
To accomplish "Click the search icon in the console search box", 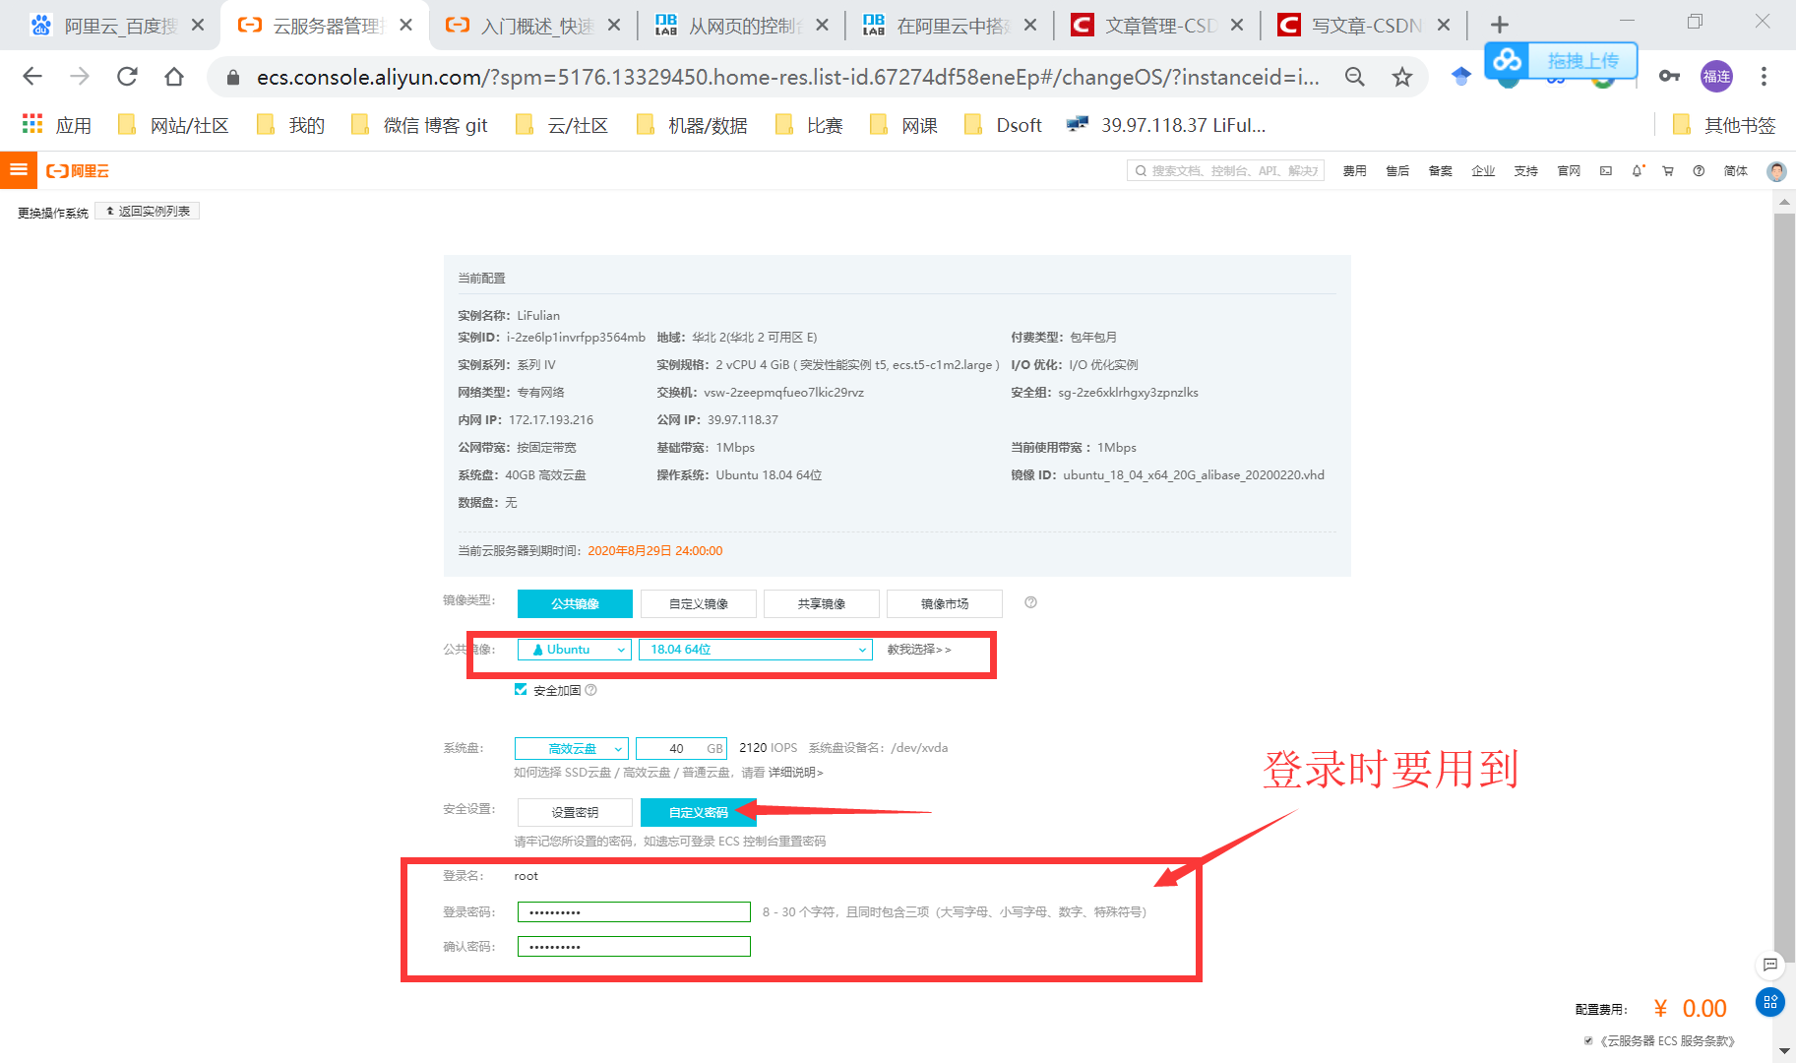I will pos(1140,169).
